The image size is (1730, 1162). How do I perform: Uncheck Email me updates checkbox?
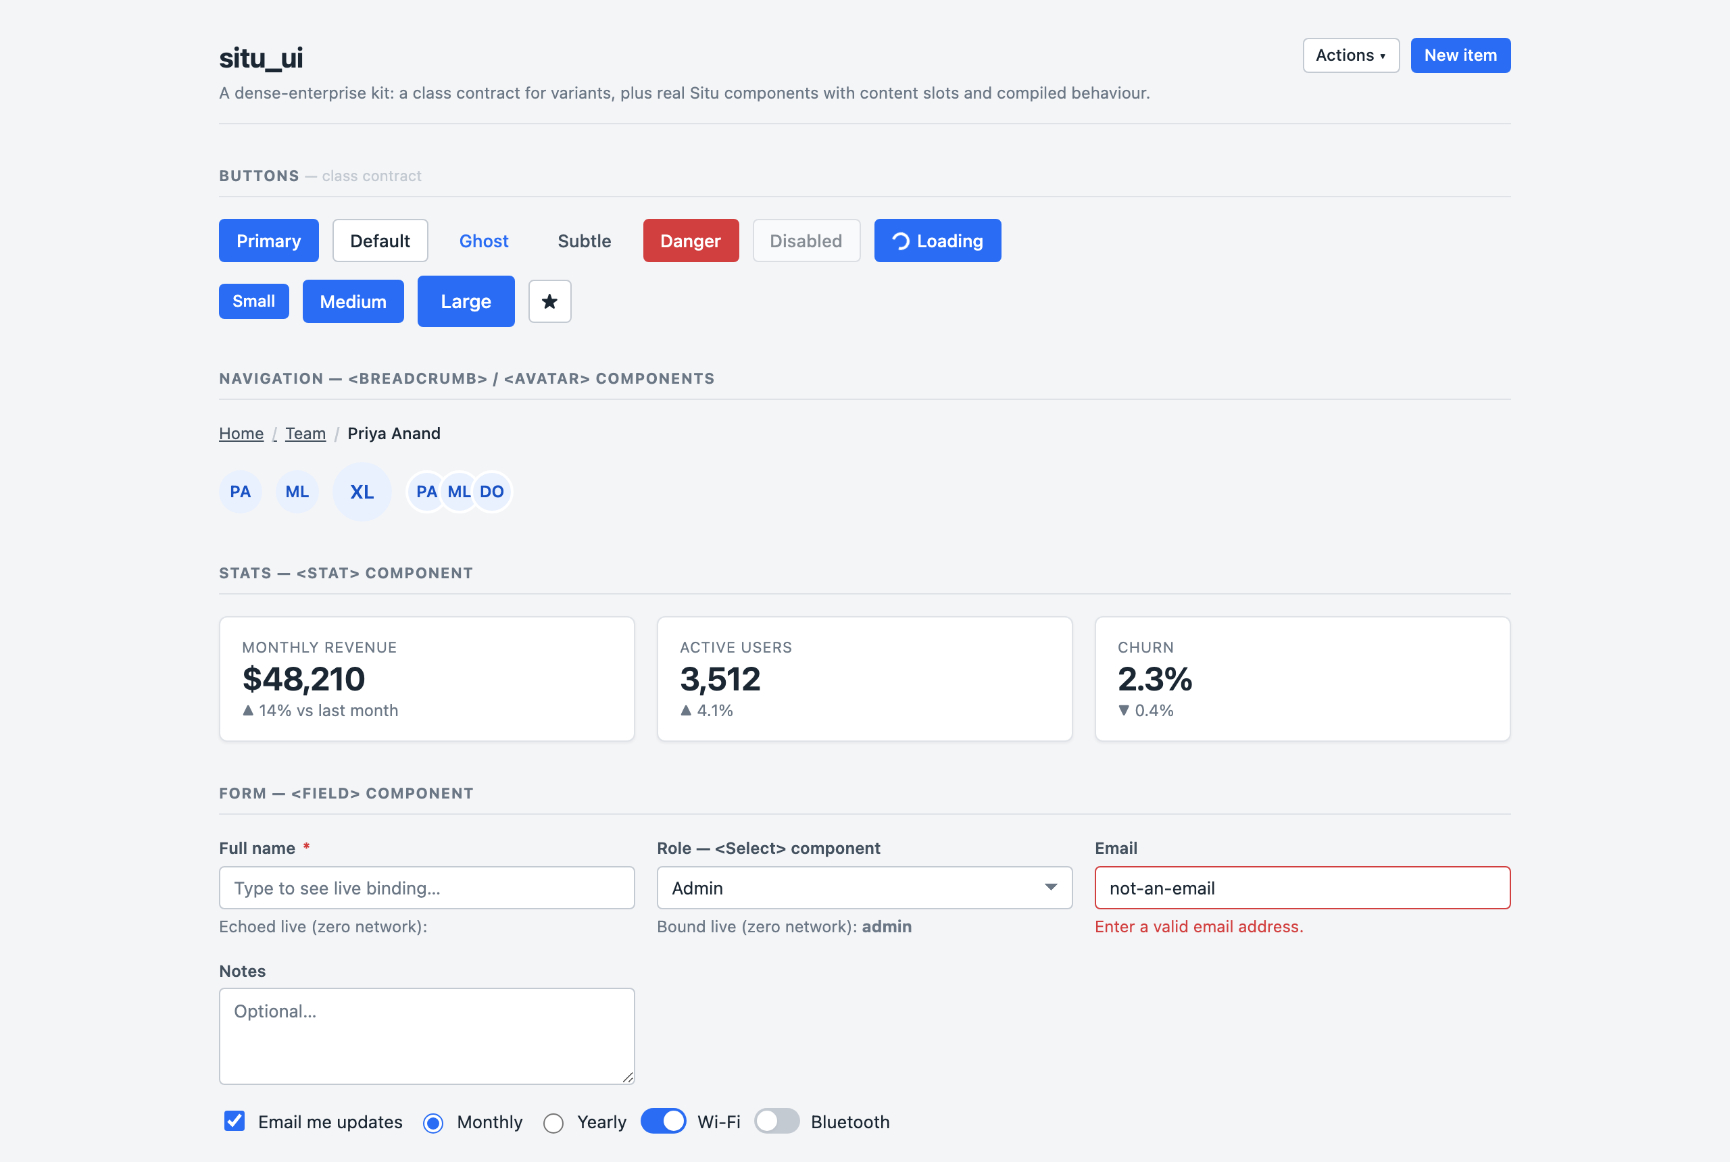pyautogui.click(x=234, y=1121)
